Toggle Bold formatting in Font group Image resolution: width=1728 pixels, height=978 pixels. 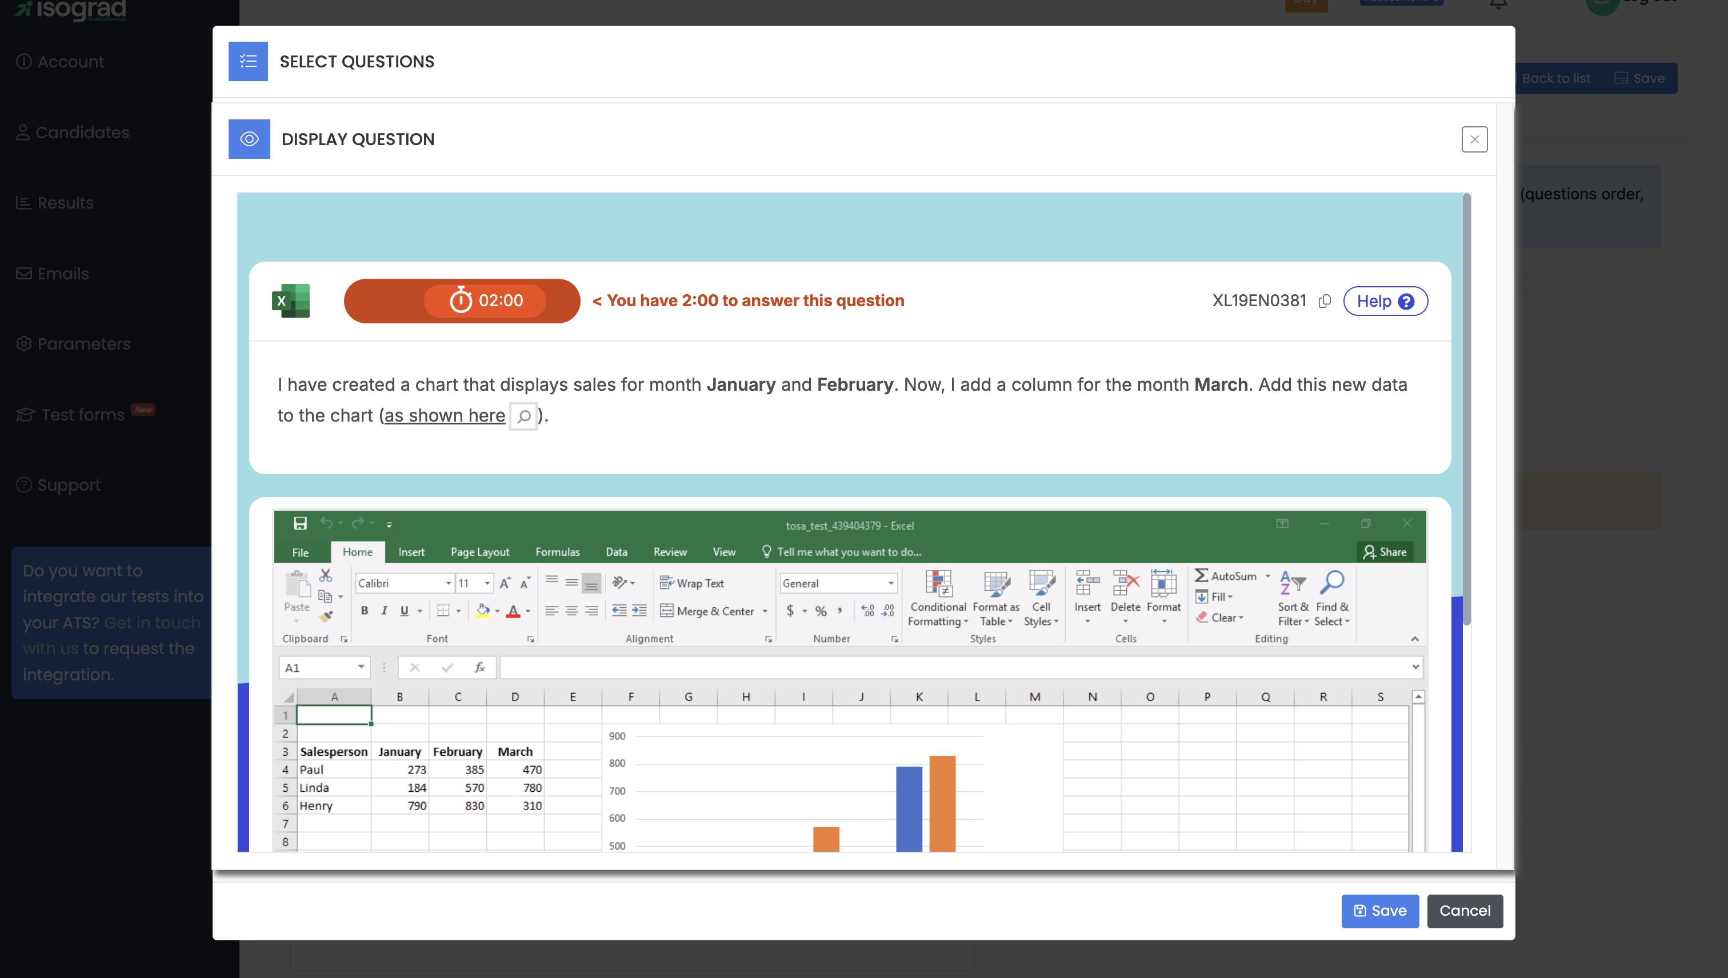point(364,611)
